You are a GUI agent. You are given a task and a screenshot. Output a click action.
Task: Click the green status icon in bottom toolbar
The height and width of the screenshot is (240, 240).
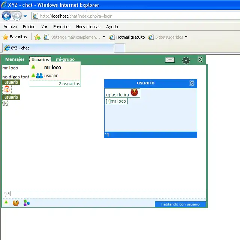pos(6,202)
